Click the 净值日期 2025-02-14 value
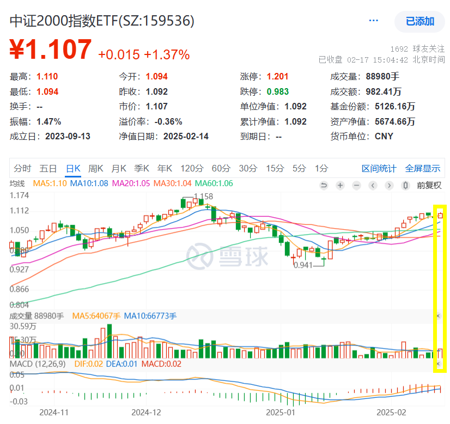The image size is (450, 424). click(186, 136)
